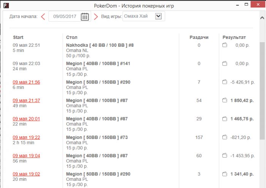This screenshot has height=188, width=266.
Task: Open the calendar date picker icon
Action: [x=85, y=16]
